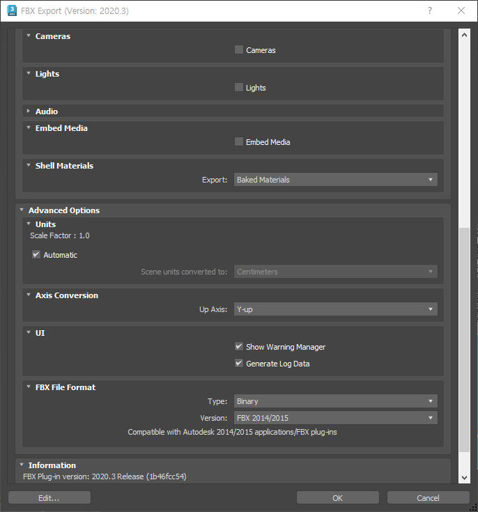Collapse the Information section
The width and height of the screenshot is (478, 512).
tap(22, 465)
